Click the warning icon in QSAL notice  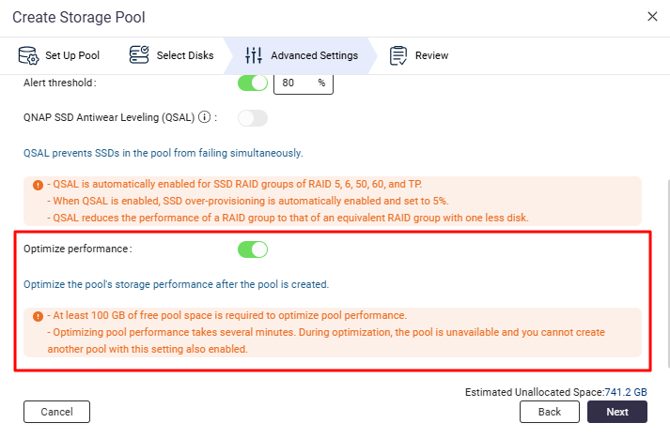[x=38, y=186]
